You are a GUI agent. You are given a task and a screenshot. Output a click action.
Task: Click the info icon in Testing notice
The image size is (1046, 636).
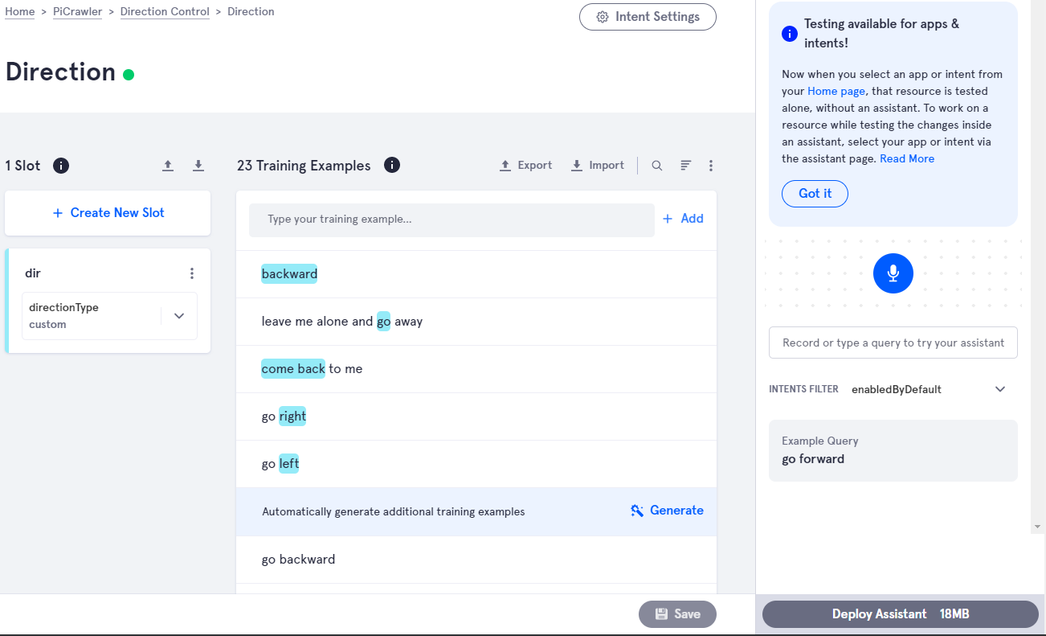click(x=790, y=34)
